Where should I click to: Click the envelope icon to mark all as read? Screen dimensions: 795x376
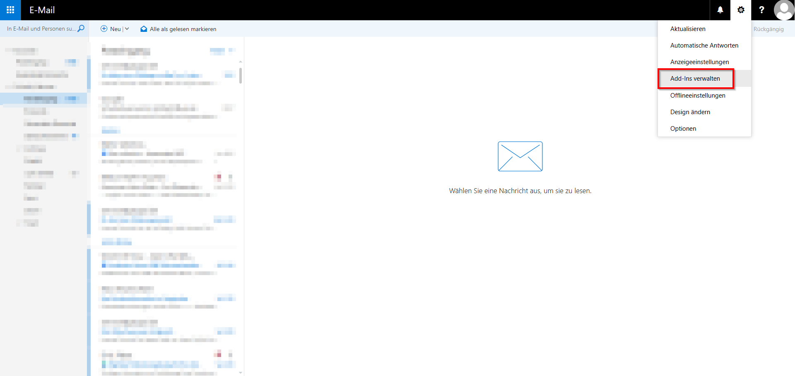tap(144, 29)
